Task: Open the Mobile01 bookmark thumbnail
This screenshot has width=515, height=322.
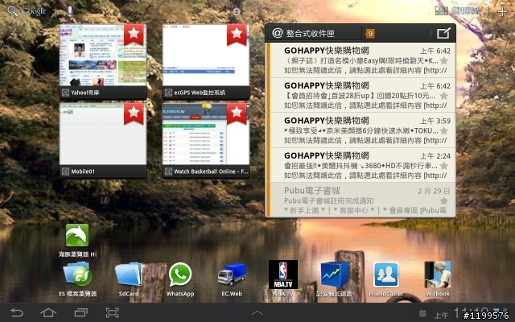Action: 103,140
